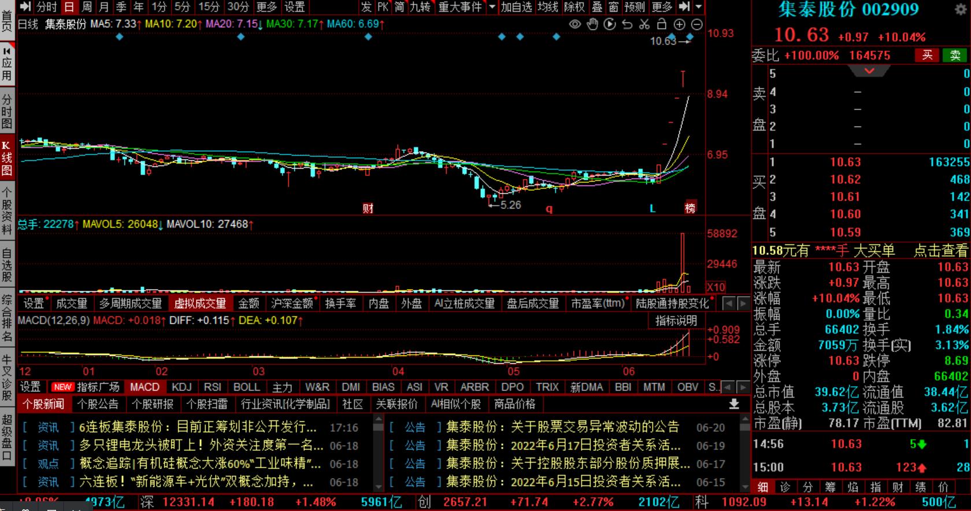Select the AI立桩成交量 tab
The width and height of the screenshot is (971, 511).
point(465,303)
